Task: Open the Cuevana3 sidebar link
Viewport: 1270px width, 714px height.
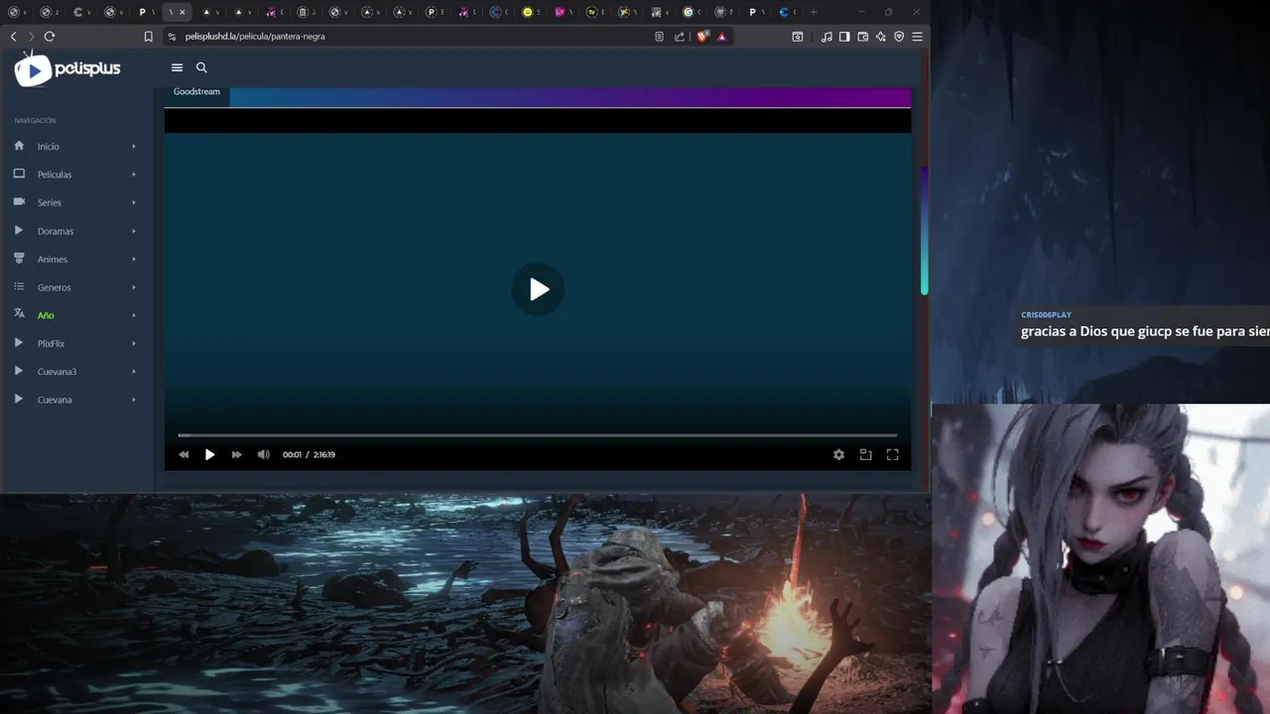Action: coord(57,372)
